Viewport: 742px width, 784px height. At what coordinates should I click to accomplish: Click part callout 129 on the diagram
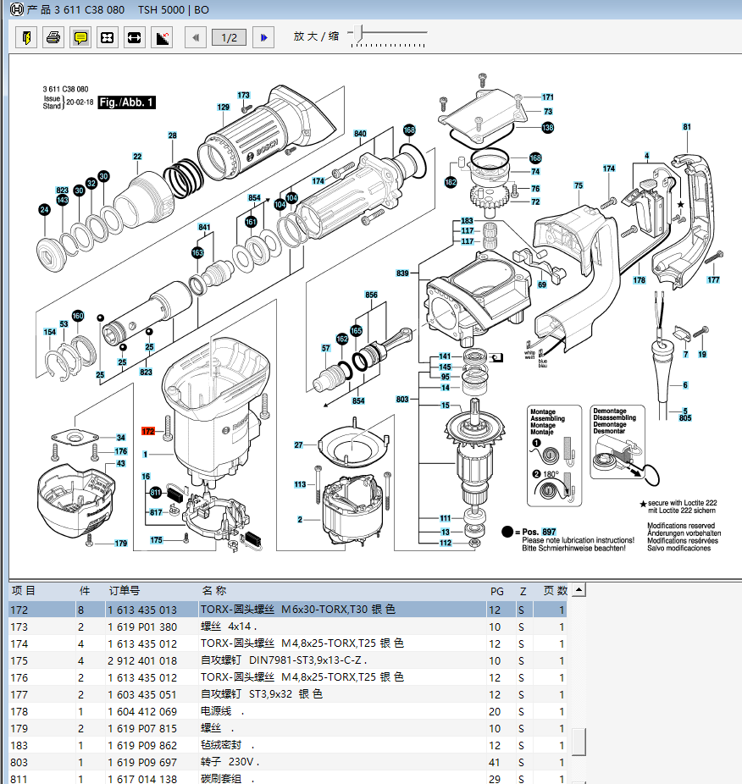click(x=223, y=107)
